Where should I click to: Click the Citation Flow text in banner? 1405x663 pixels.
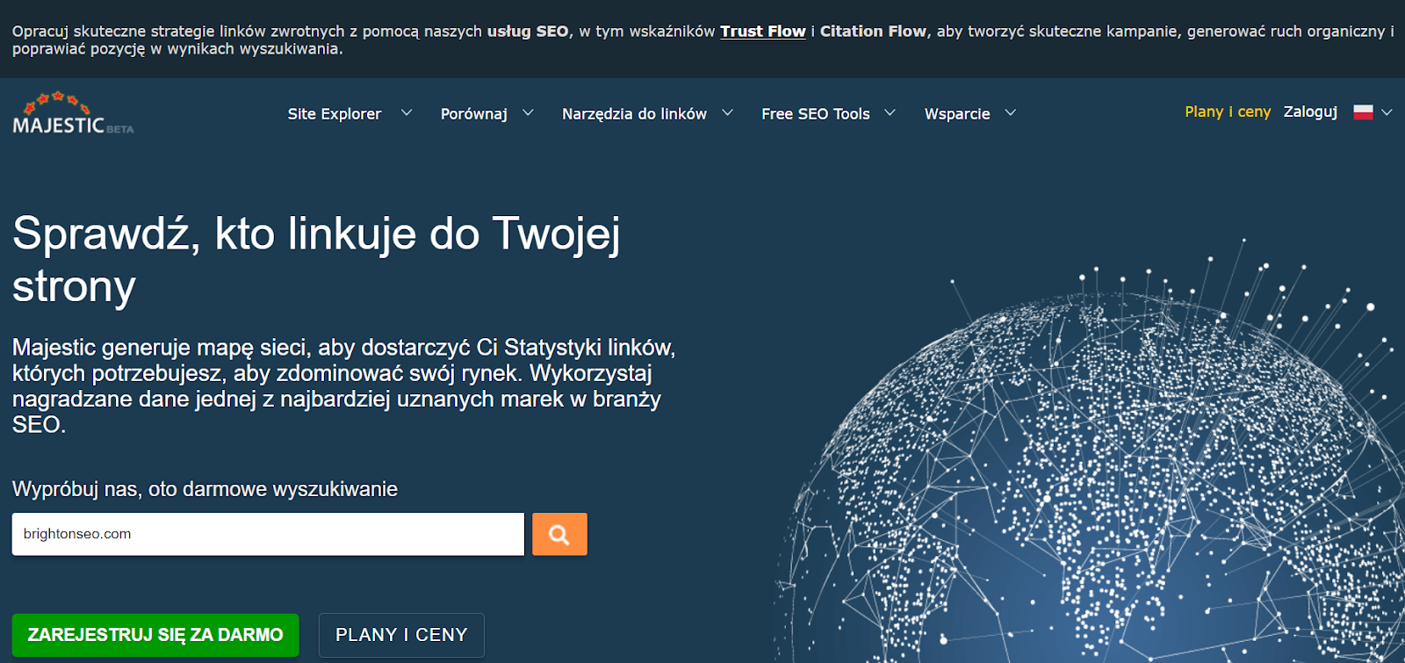tap(873, 31)
